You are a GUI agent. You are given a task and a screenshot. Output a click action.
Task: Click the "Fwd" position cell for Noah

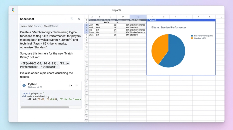coord(100,27)
